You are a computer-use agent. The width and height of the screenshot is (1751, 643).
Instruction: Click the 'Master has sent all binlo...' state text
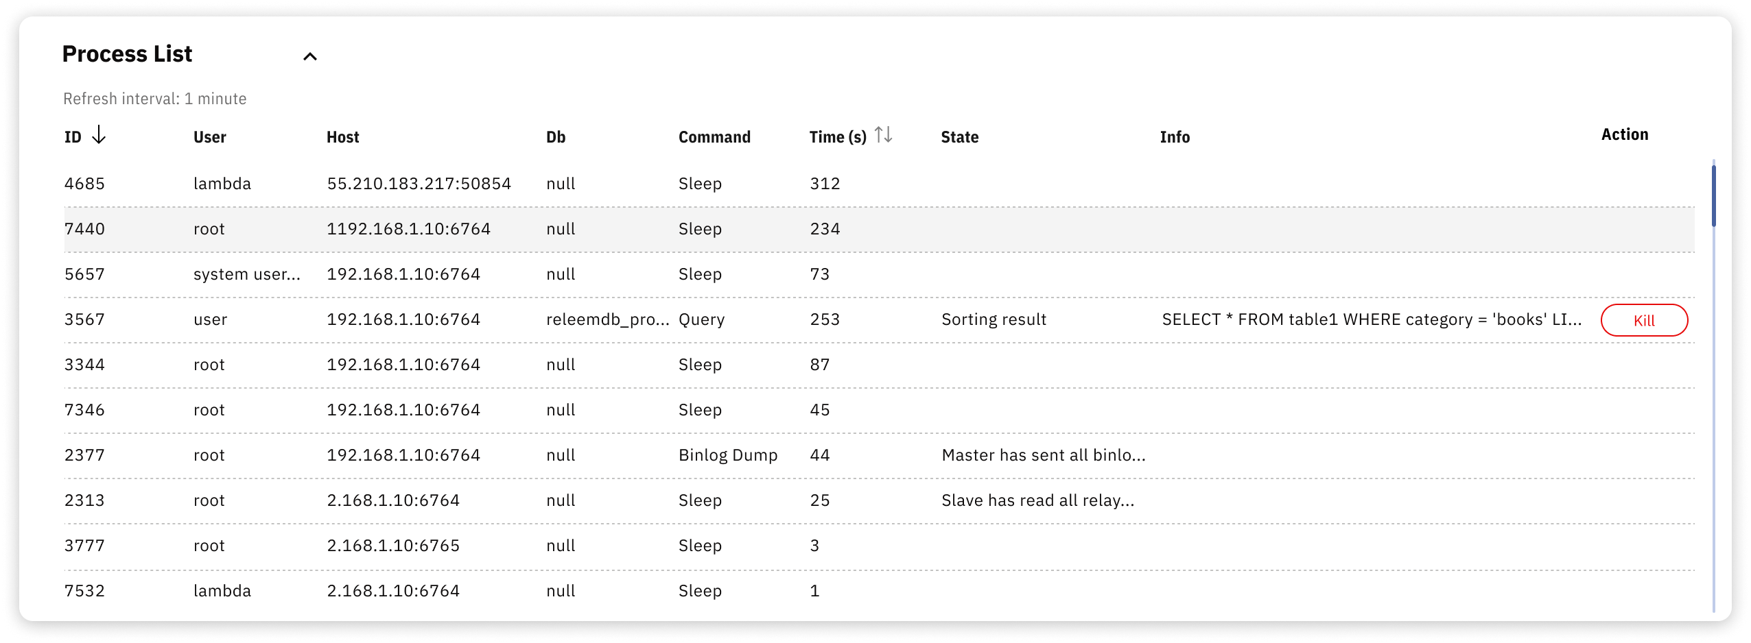click(x=1044, y=454)
